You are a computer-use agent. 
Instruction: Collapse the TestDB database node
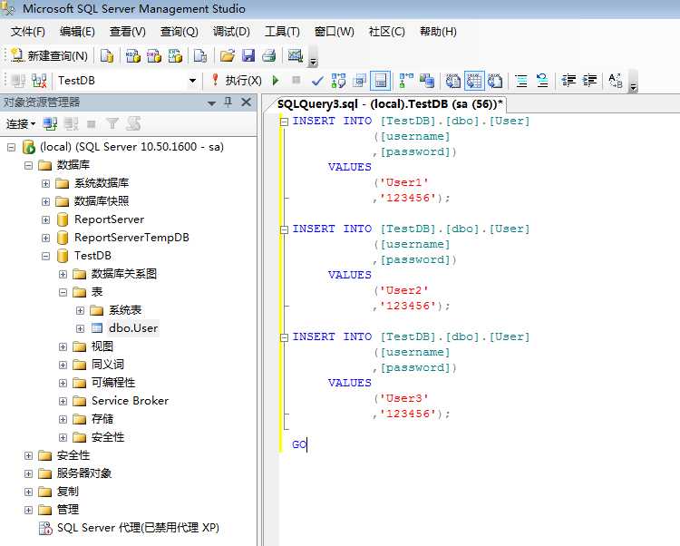pyautogui.click(x=45, y=257)
